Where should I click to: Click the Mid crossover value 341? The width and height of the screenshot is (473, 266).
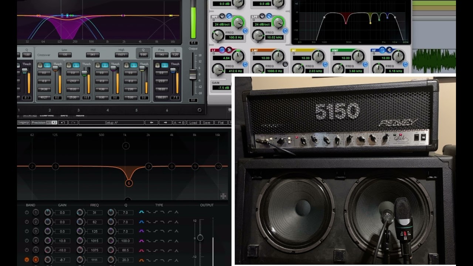pos(92,55)
